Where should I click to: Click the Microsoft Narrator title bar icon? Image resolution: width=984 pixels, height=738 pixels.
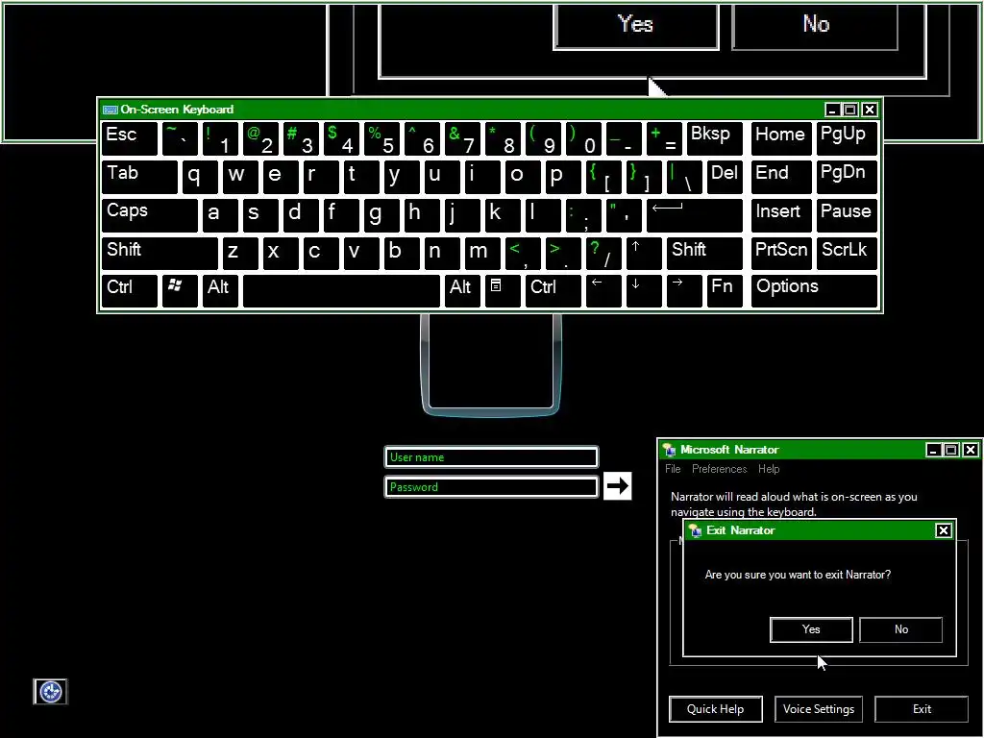coord(669,450)
